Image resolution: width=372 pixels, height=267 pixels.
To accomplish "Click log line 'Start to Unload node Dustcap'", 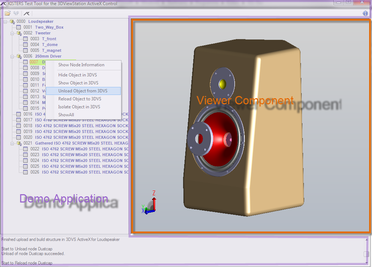I will [x=27, y=249].
